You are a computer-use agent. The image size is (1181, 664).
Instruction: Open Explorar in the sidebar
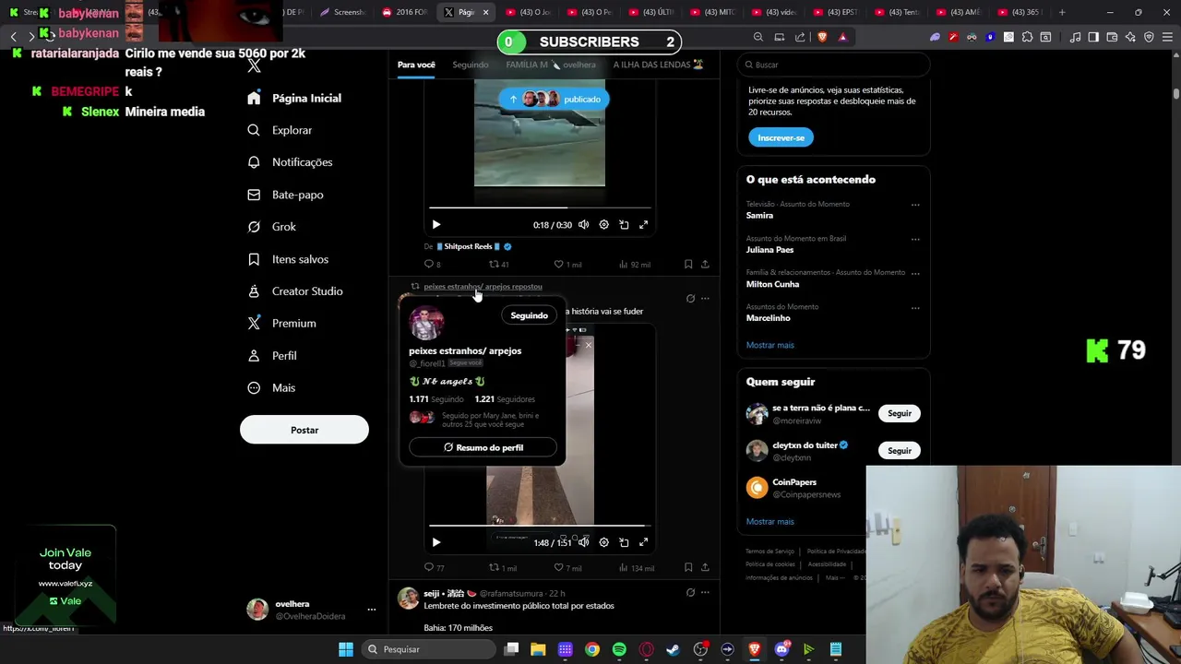[280, 130]
